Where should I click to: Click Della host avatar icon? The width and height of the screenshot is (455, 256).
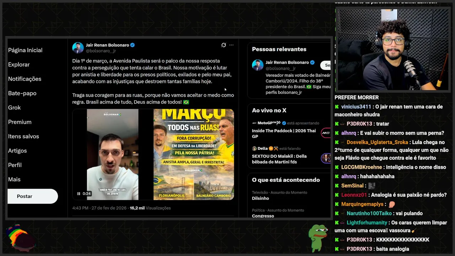tap(254, 149)
